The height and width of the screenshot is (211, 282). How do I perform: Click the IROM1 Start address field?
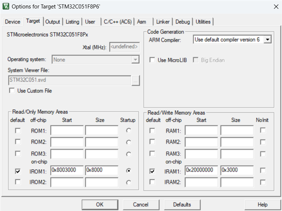(x=67, y=170)
